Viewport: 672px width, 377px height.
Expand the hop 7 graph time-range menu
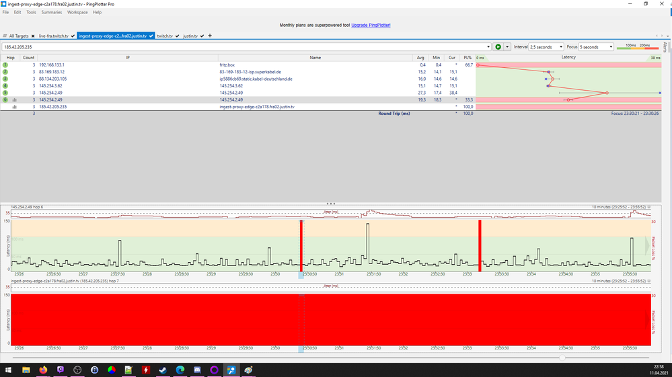(x=649, y=281)
